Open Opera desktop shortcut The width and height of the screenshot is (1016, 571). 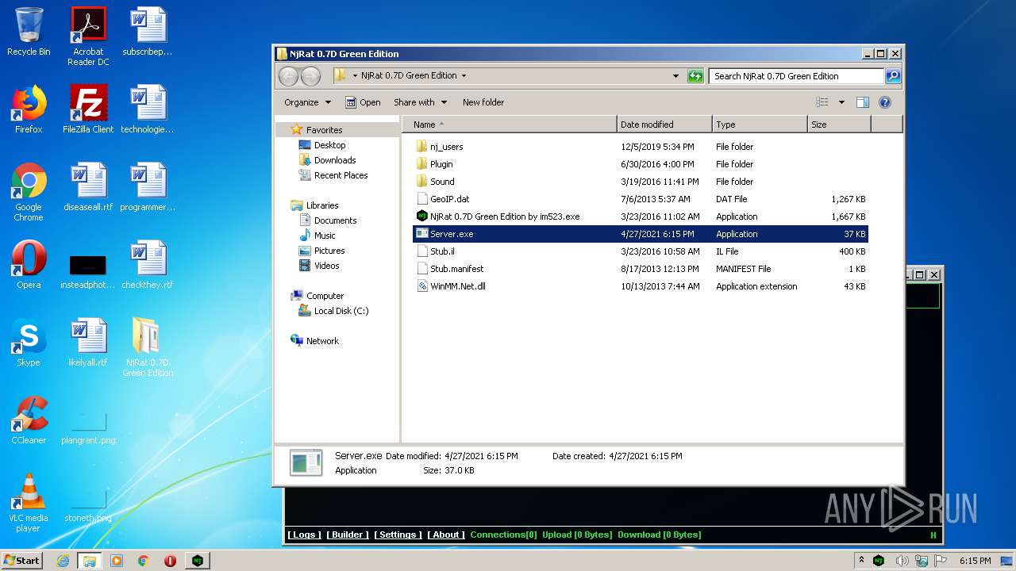tap(29, 265)
